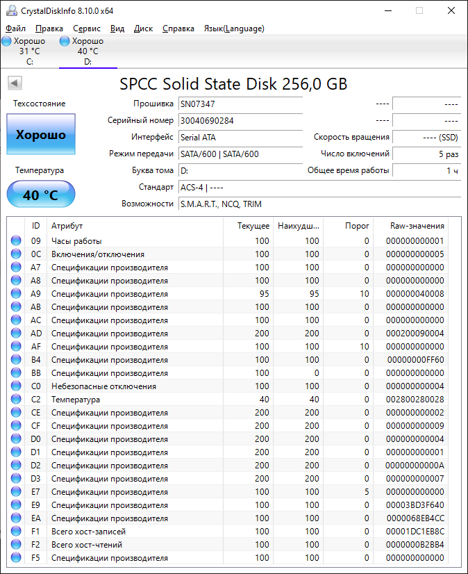Open the Сервис menu
Viewport: 468px width, 574px height.
pyautogui.click(x=86, y=28)
